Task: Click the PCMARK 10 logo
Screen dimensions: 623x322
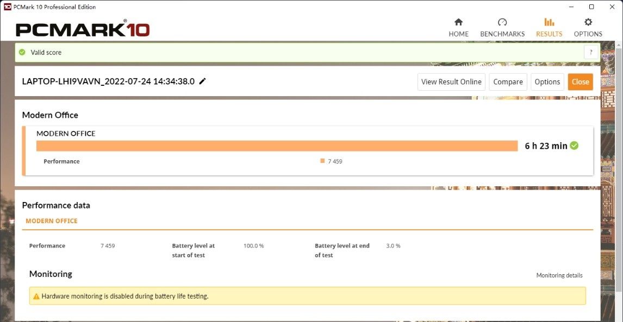Action: tap(83, 28)
